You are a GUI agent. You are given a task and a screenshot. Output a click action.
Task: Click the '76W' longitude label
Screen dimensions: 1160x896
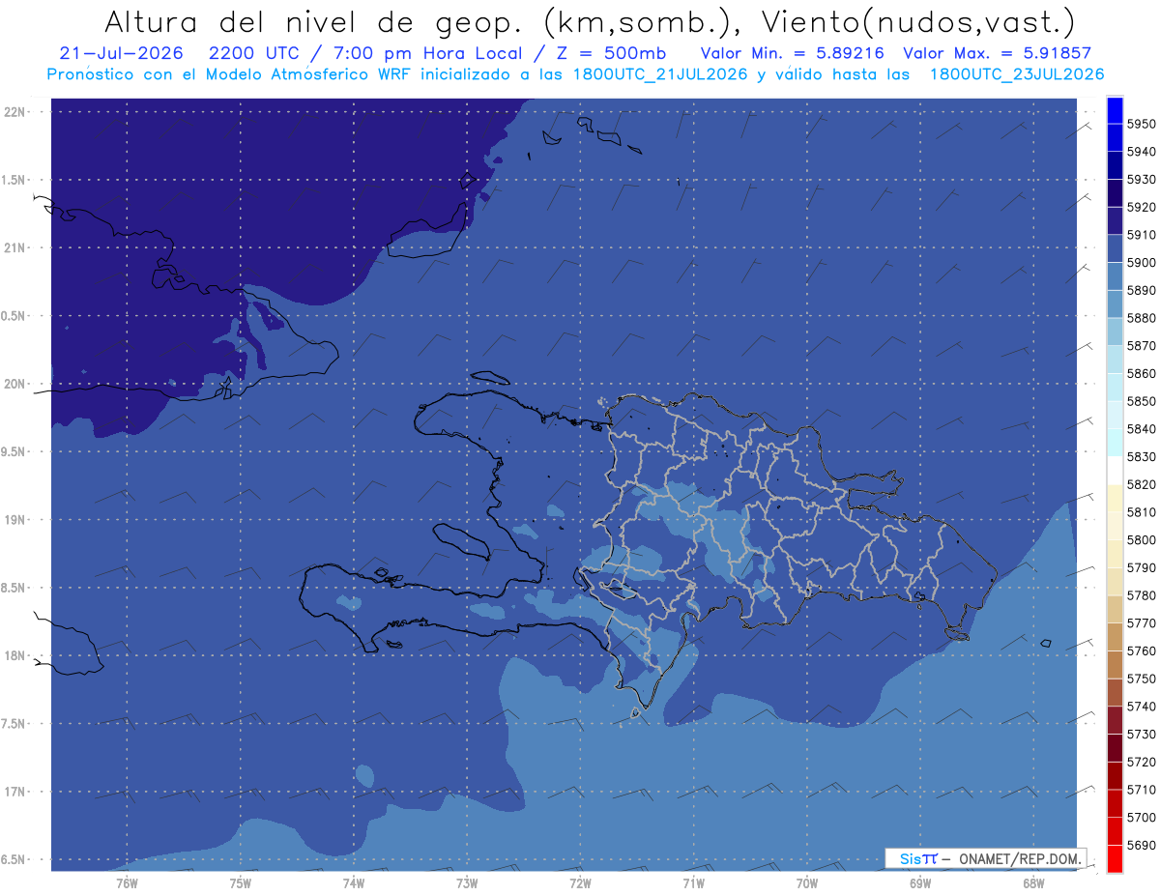coord(127,882)
